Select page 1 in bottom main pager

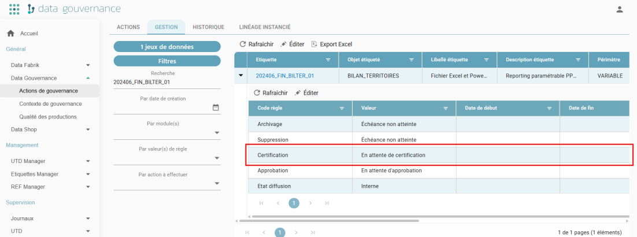coord(280,232)
